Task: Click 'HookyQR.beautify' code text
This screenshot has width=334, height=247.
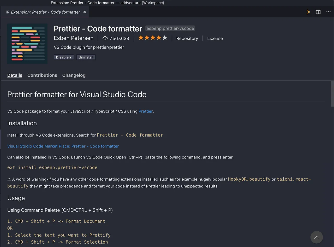Action: [249, 179]
